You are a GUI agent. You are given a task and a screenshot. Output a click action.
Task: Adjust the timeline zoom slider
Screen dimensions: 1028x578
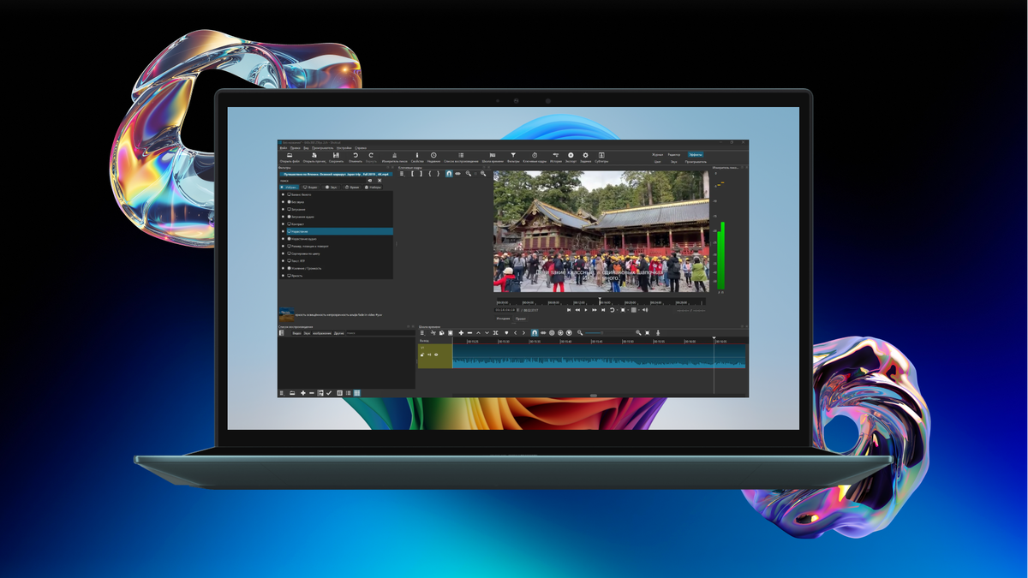tap(595, 332)
